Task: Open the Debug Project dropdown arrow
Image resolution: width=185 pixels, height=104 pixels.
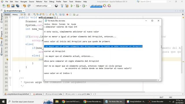Action: pos(80,6)
